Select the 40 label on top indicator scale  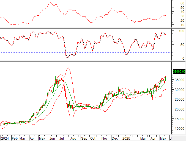pyautogui.click(x=182, y=12)
